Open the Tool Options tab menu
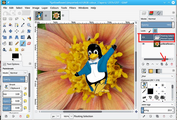Screen dimensions: 177x120 pyautogui.click(x=30, y=64)
